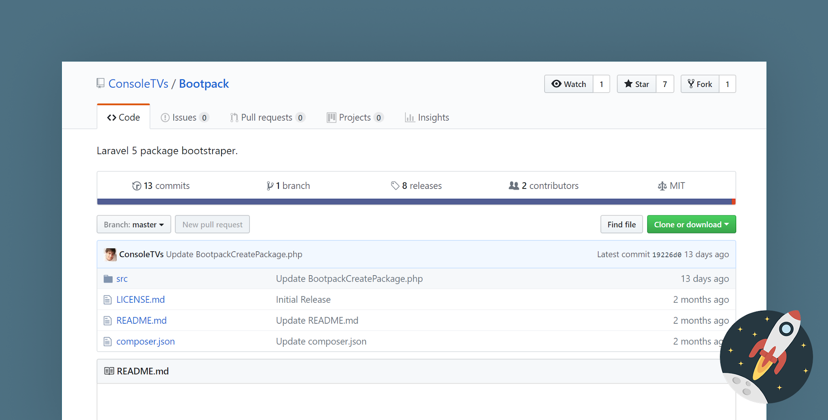This screenshot has height=420, width=828.
Task: Click the LICENSE.md file icon
Action: (x=108, y=300)
